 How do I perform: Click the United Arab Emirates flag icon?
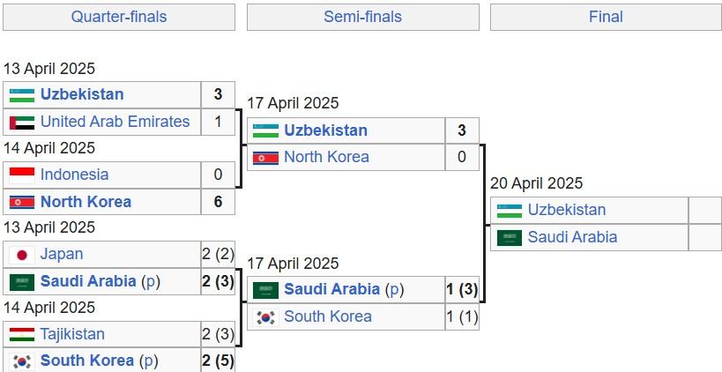22,123
